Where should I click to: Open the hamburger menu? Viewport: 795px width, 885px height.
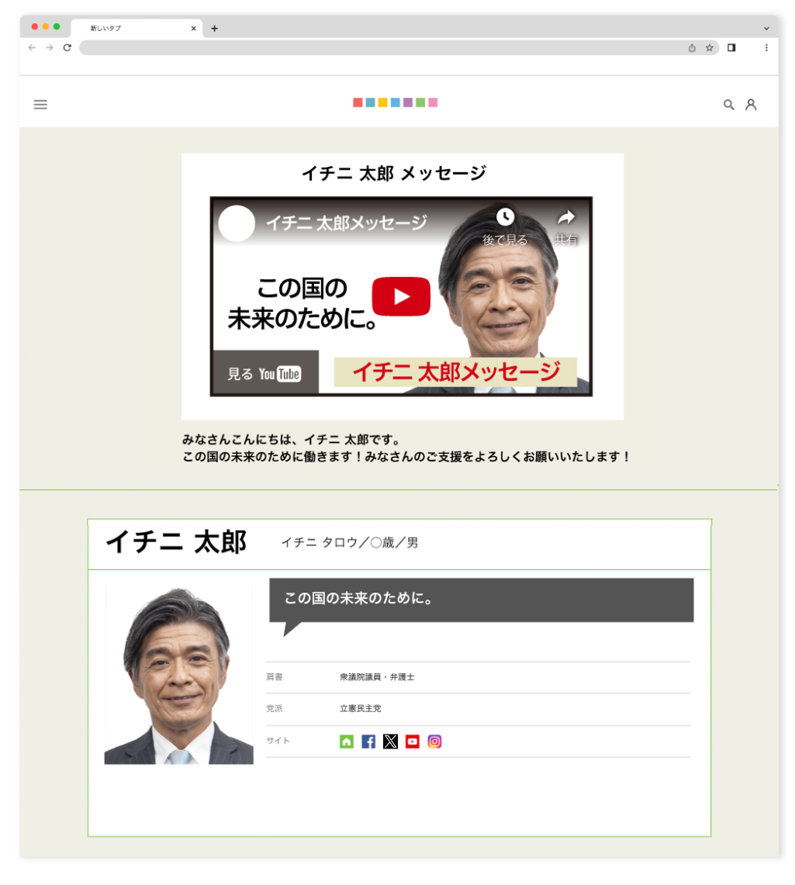tap(40, 105)
